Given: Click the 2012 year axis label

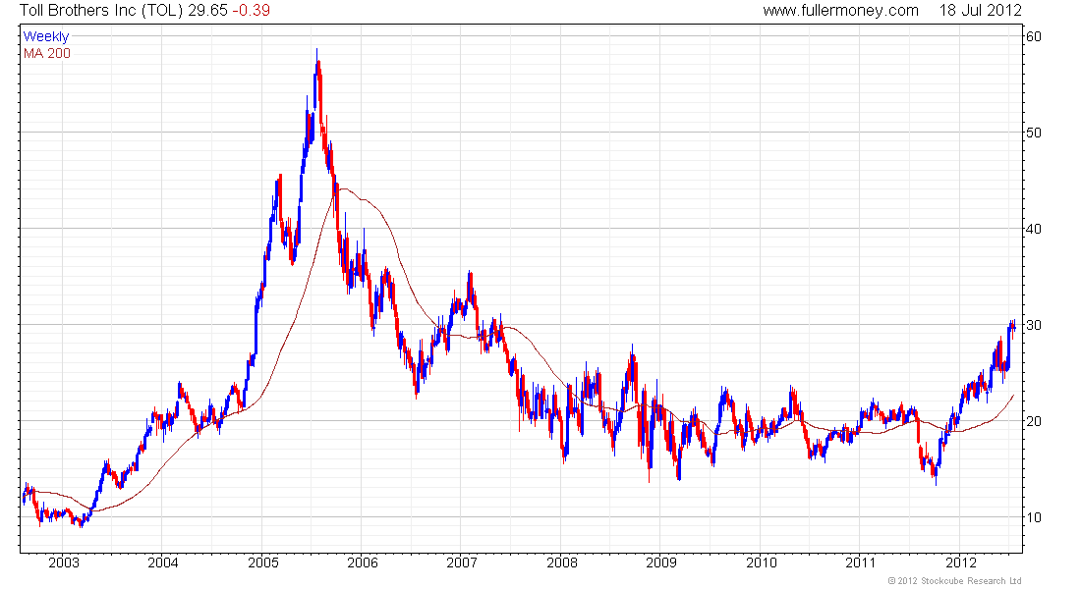Looking at the screenshot, I should click(x=961, y=562).
